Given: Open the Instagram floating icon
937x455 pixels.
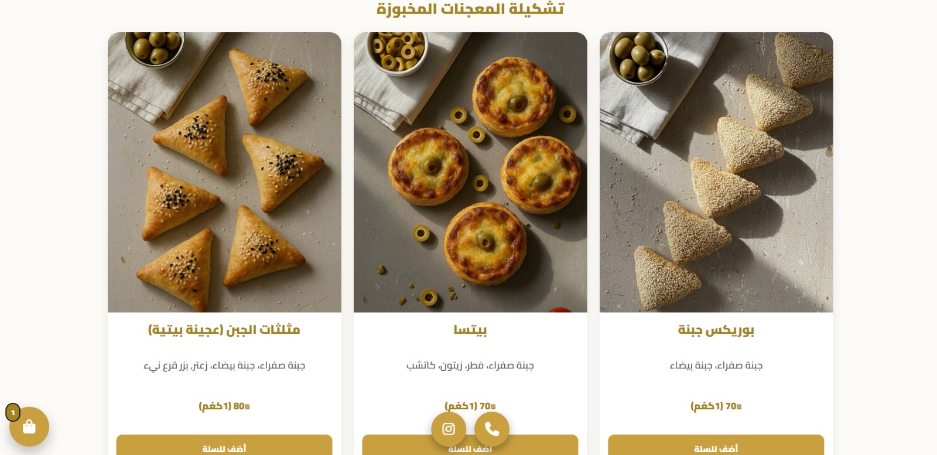Looking at the screenshot, I should click(x=449, y=429).
